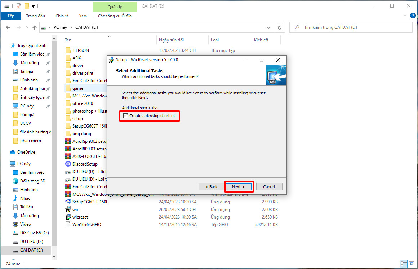Sort by Kích cỡ column header
Viewport: 418px width, 269px height.
261,40
